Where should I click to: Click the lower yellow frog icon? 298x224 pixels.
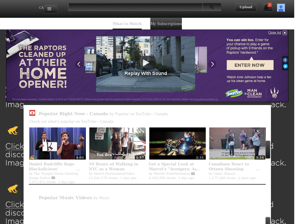click(x=13, y=189)
